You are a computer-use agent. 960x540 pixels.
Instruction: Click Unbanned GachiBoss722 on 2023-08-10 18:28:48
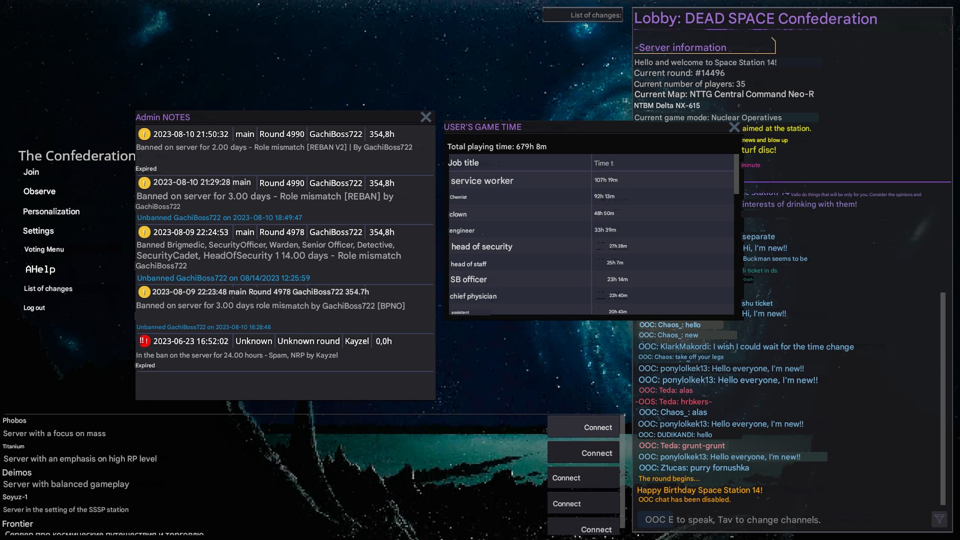click(203, 327)
